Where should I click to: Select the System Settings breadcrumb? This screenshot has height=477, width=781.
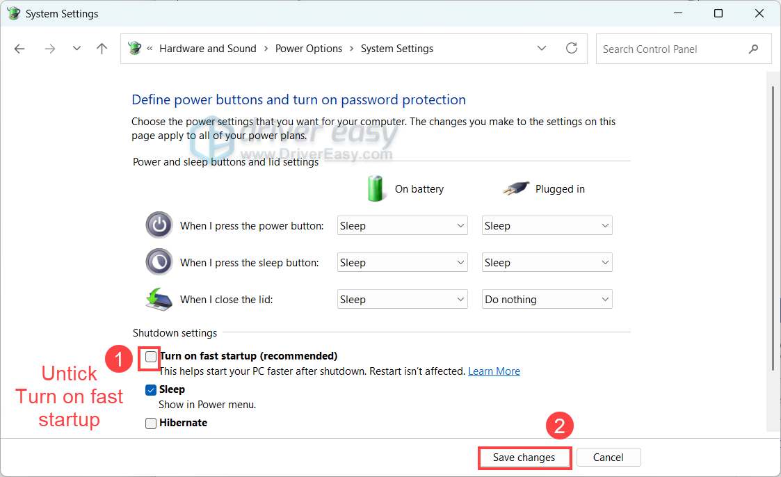[397, 49]
